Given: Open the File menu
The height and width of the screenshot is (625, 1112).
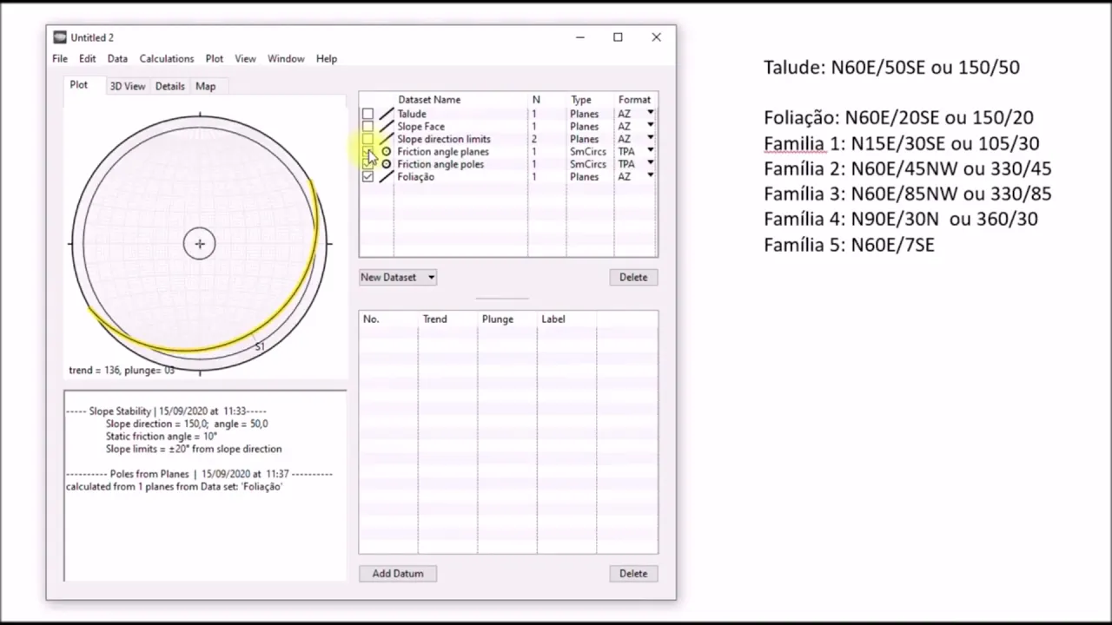Looking at the screenshot, I should coord(60,59).
